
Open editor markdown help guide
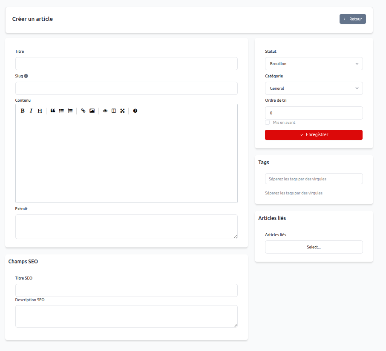(x=135, y=111)
